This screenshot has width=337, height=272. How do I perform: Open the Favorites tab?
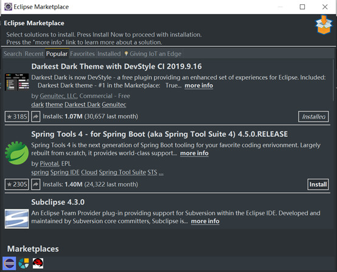[82, 54]
